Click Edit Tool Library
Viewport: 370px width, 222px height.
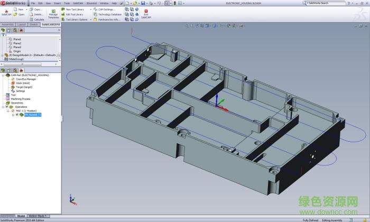75,14
